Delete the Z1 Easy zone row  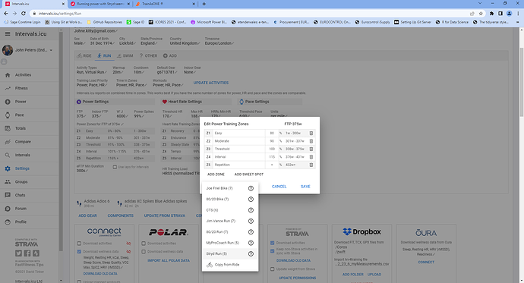tap(311, 134)
